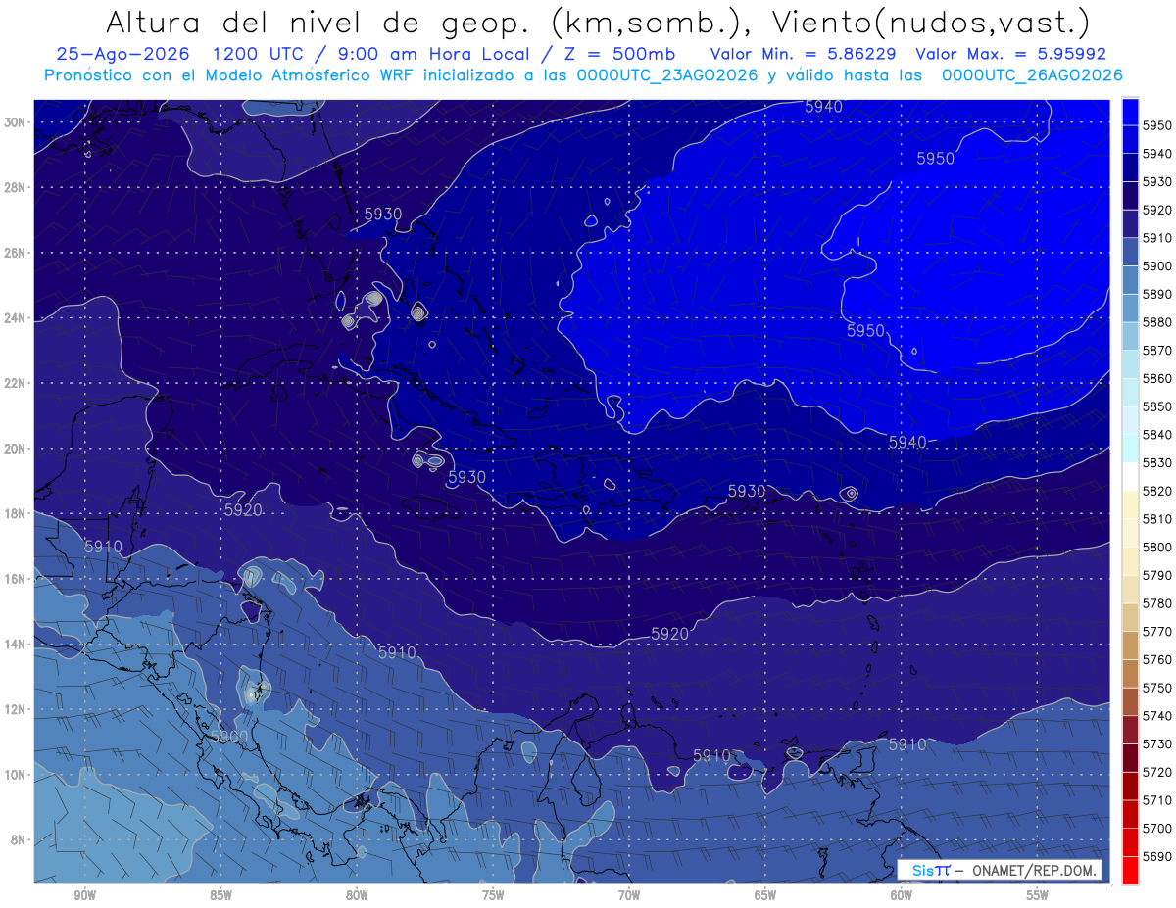Click the 5930 contour label near Florida
This screenshot has height=908, width=1176.
383,214
